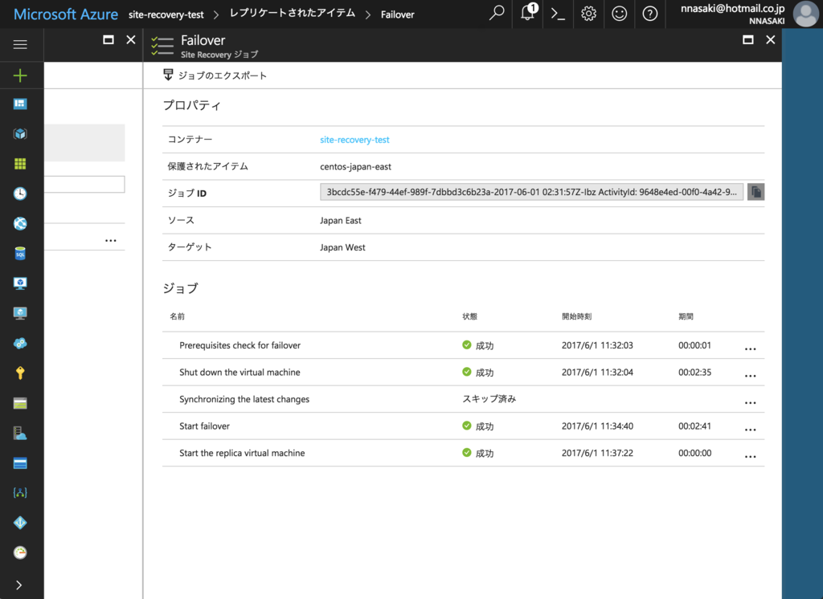Click the Japan East source value
The width and height of the screenshot is (823, 599).
(341, 220)
